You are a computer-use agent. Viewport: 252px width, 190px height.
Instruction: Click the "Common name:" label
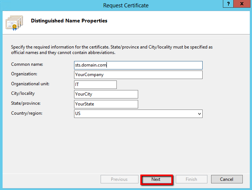tap(27, 64)
